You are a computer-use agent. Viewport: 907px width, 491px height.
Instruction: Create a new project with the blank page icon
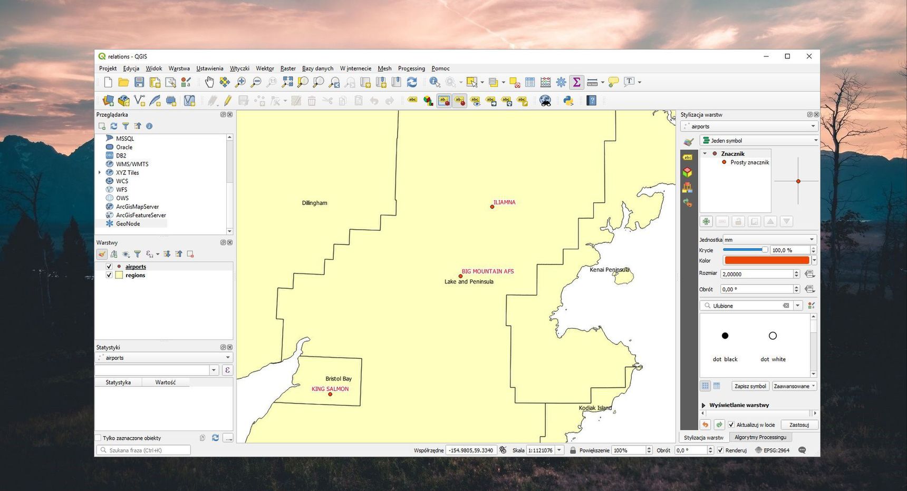tap(108, 82)
